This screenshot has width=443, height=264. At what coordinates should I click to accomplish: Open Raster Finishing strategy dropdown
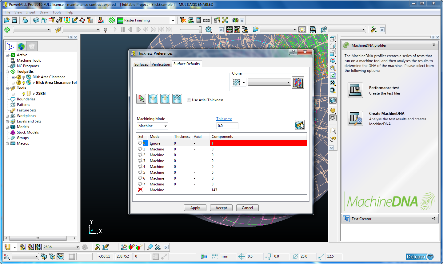[173, 21]
